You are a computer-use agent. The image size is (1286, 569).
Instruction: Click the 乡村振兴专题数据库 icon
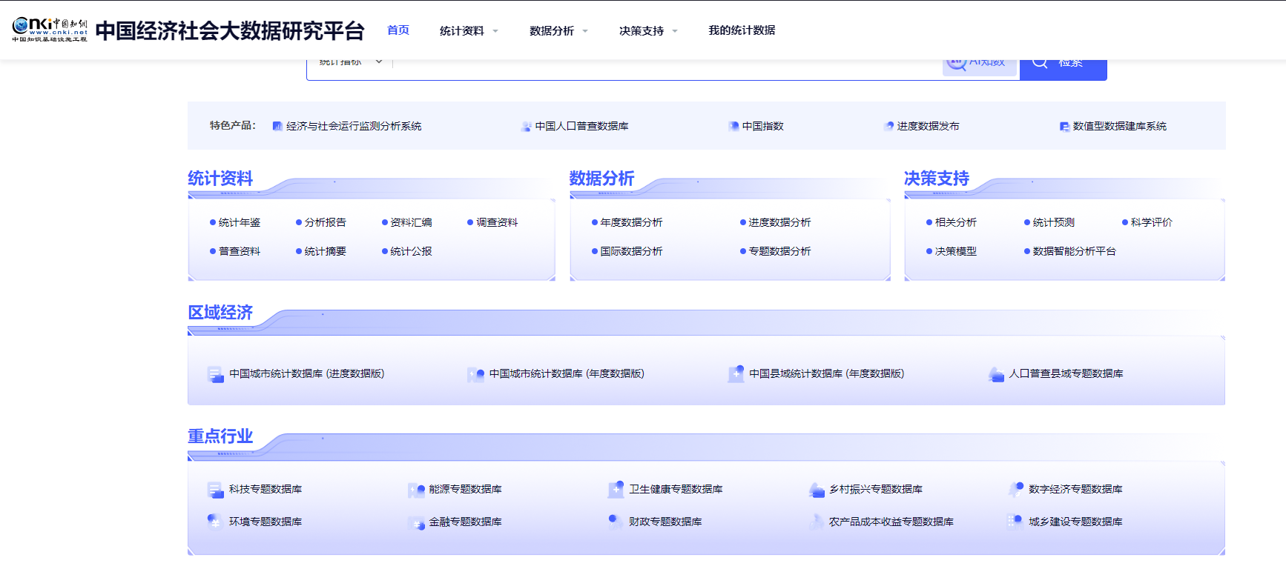[x=816, y=490]
